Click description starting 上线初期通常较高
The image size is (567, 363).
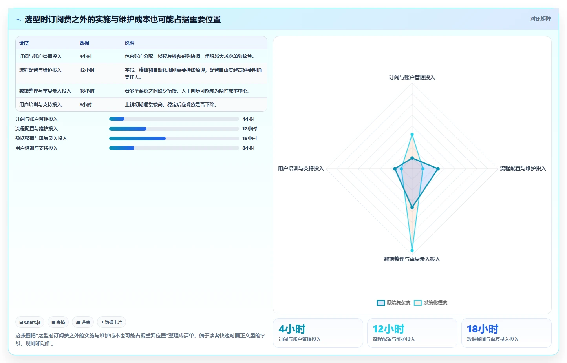click(171, 105)
